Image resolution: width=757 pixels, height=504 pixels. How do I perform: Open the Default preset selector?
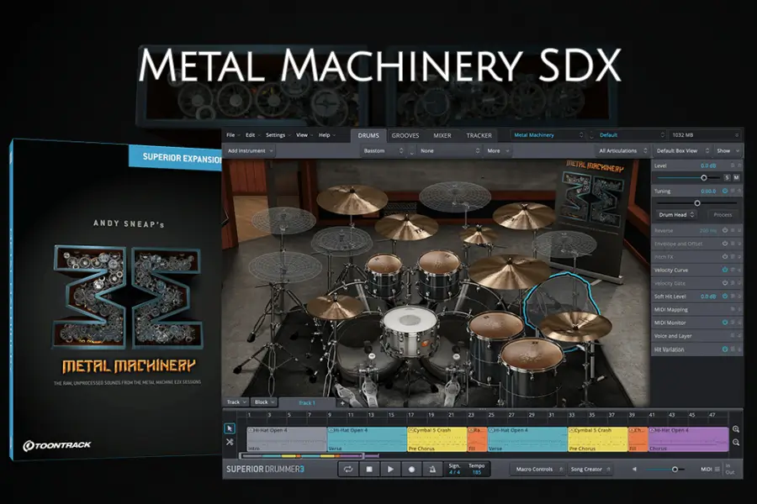tap(632, 135)
